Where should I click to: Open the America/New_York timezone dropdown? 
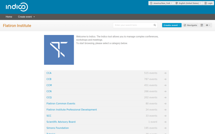(x=161, y=3)
